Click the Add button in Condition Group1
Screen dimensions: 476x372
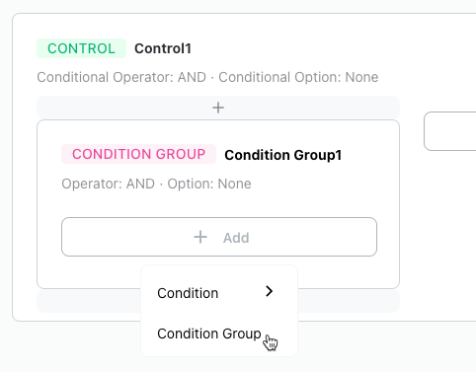point(219,237)
